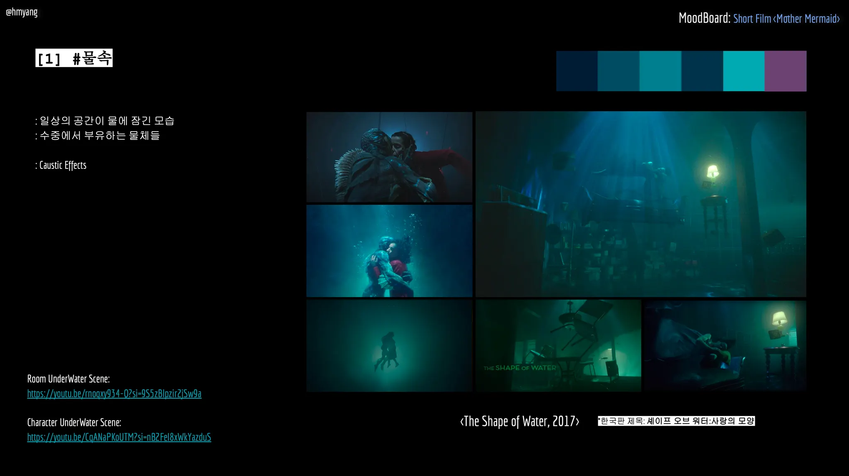This screenshot has width=849, height=476.
Task: Select the purple palette swatch
Action: 785,71
